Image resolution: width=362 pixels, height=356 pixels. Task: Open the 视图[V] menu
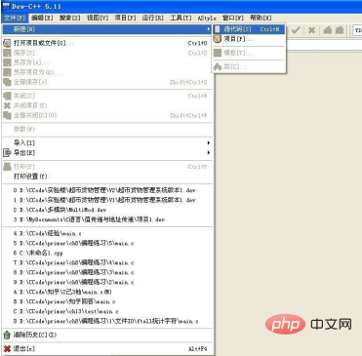(x=98, y=18)
